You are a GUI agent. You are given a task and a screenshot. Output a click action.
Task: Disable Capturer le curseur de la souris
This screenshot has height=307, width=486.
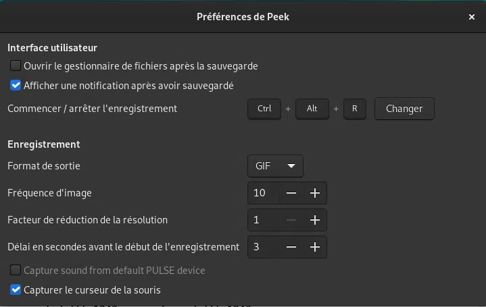[x=16, y=290]
